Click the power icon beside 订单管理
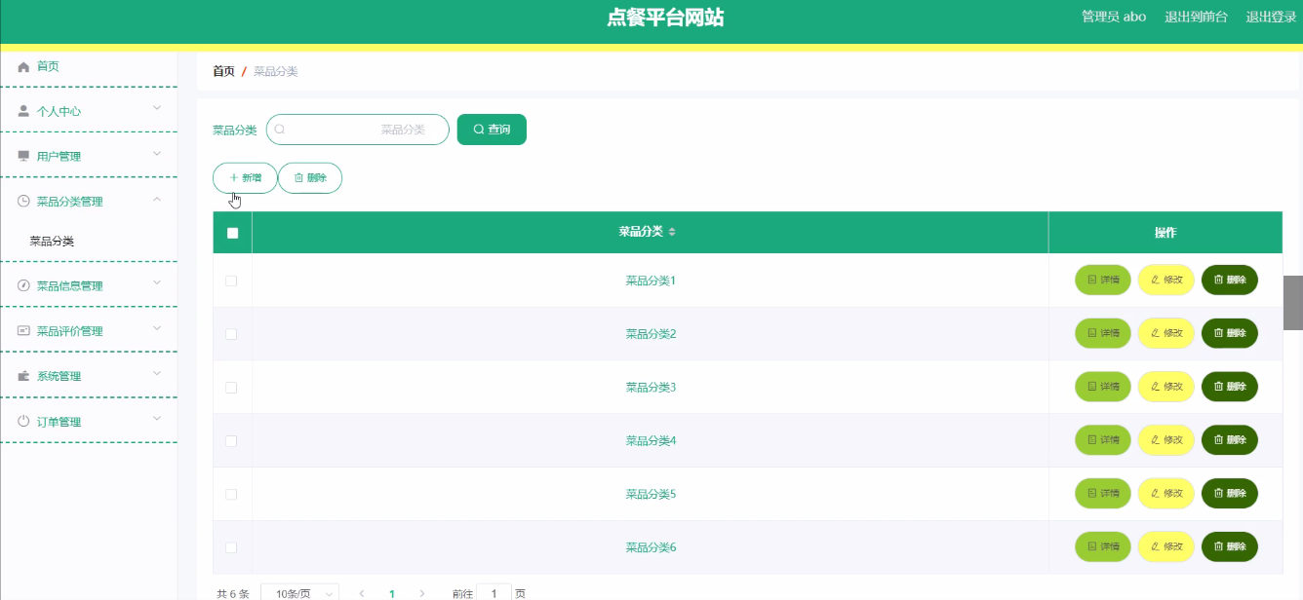 tap(23, 422)
